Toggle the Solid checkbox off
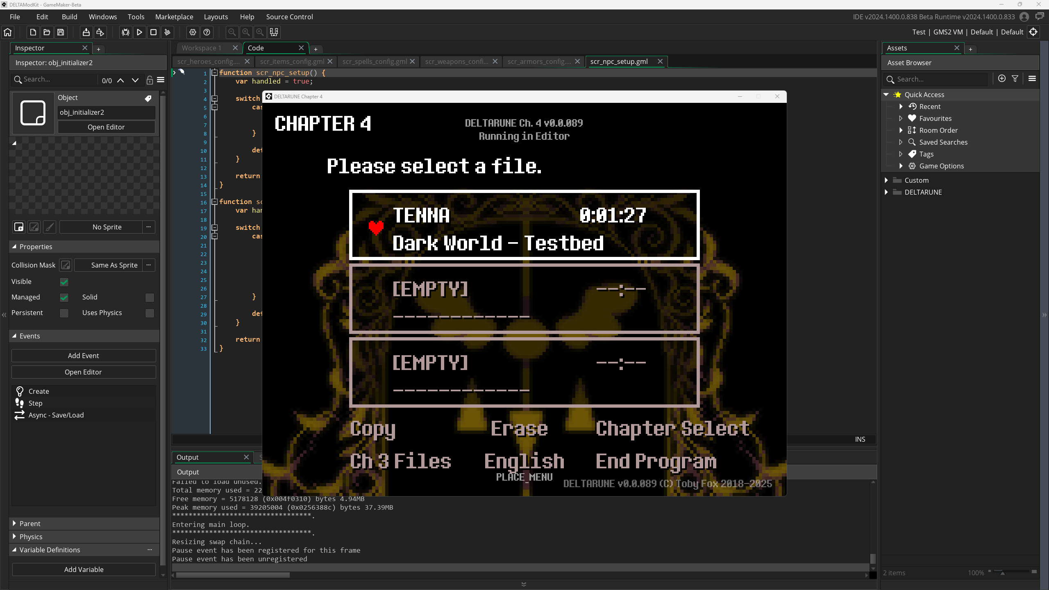Screen dimensions: 1049x590 click(150, 297)
